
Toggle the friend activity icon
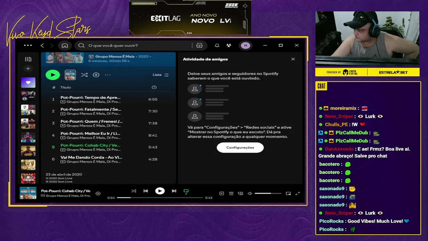point(229,46)
